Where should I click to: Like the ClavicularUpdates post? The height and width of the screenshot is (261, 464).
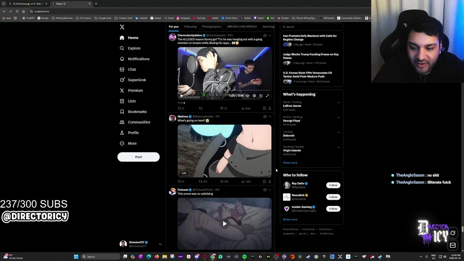pos(221,108)
